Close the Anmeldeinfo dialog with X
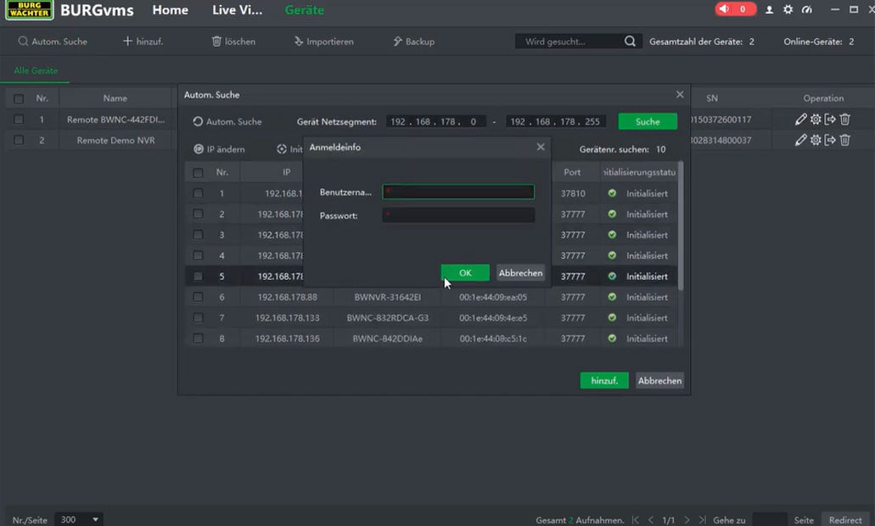 [x=541, y=147]
